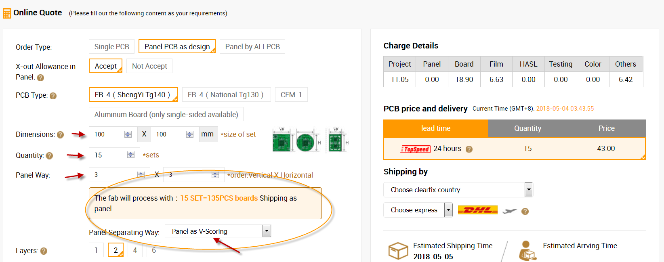664x262 pixels.
Task: Click the lead time column header
Action: [436, 128]
